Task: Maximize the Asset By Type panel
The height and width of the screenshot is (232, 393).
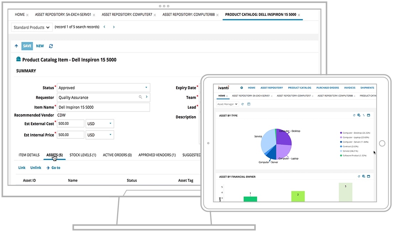Action: (368, 115)
